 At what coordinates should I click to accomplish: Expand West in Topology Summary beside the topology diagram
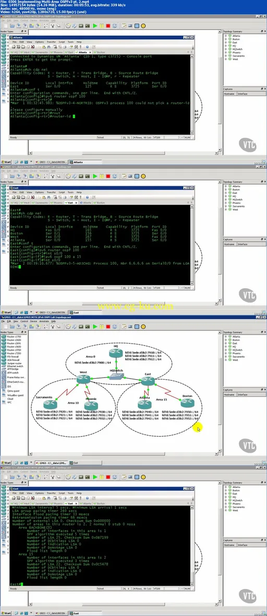[225, 360]
